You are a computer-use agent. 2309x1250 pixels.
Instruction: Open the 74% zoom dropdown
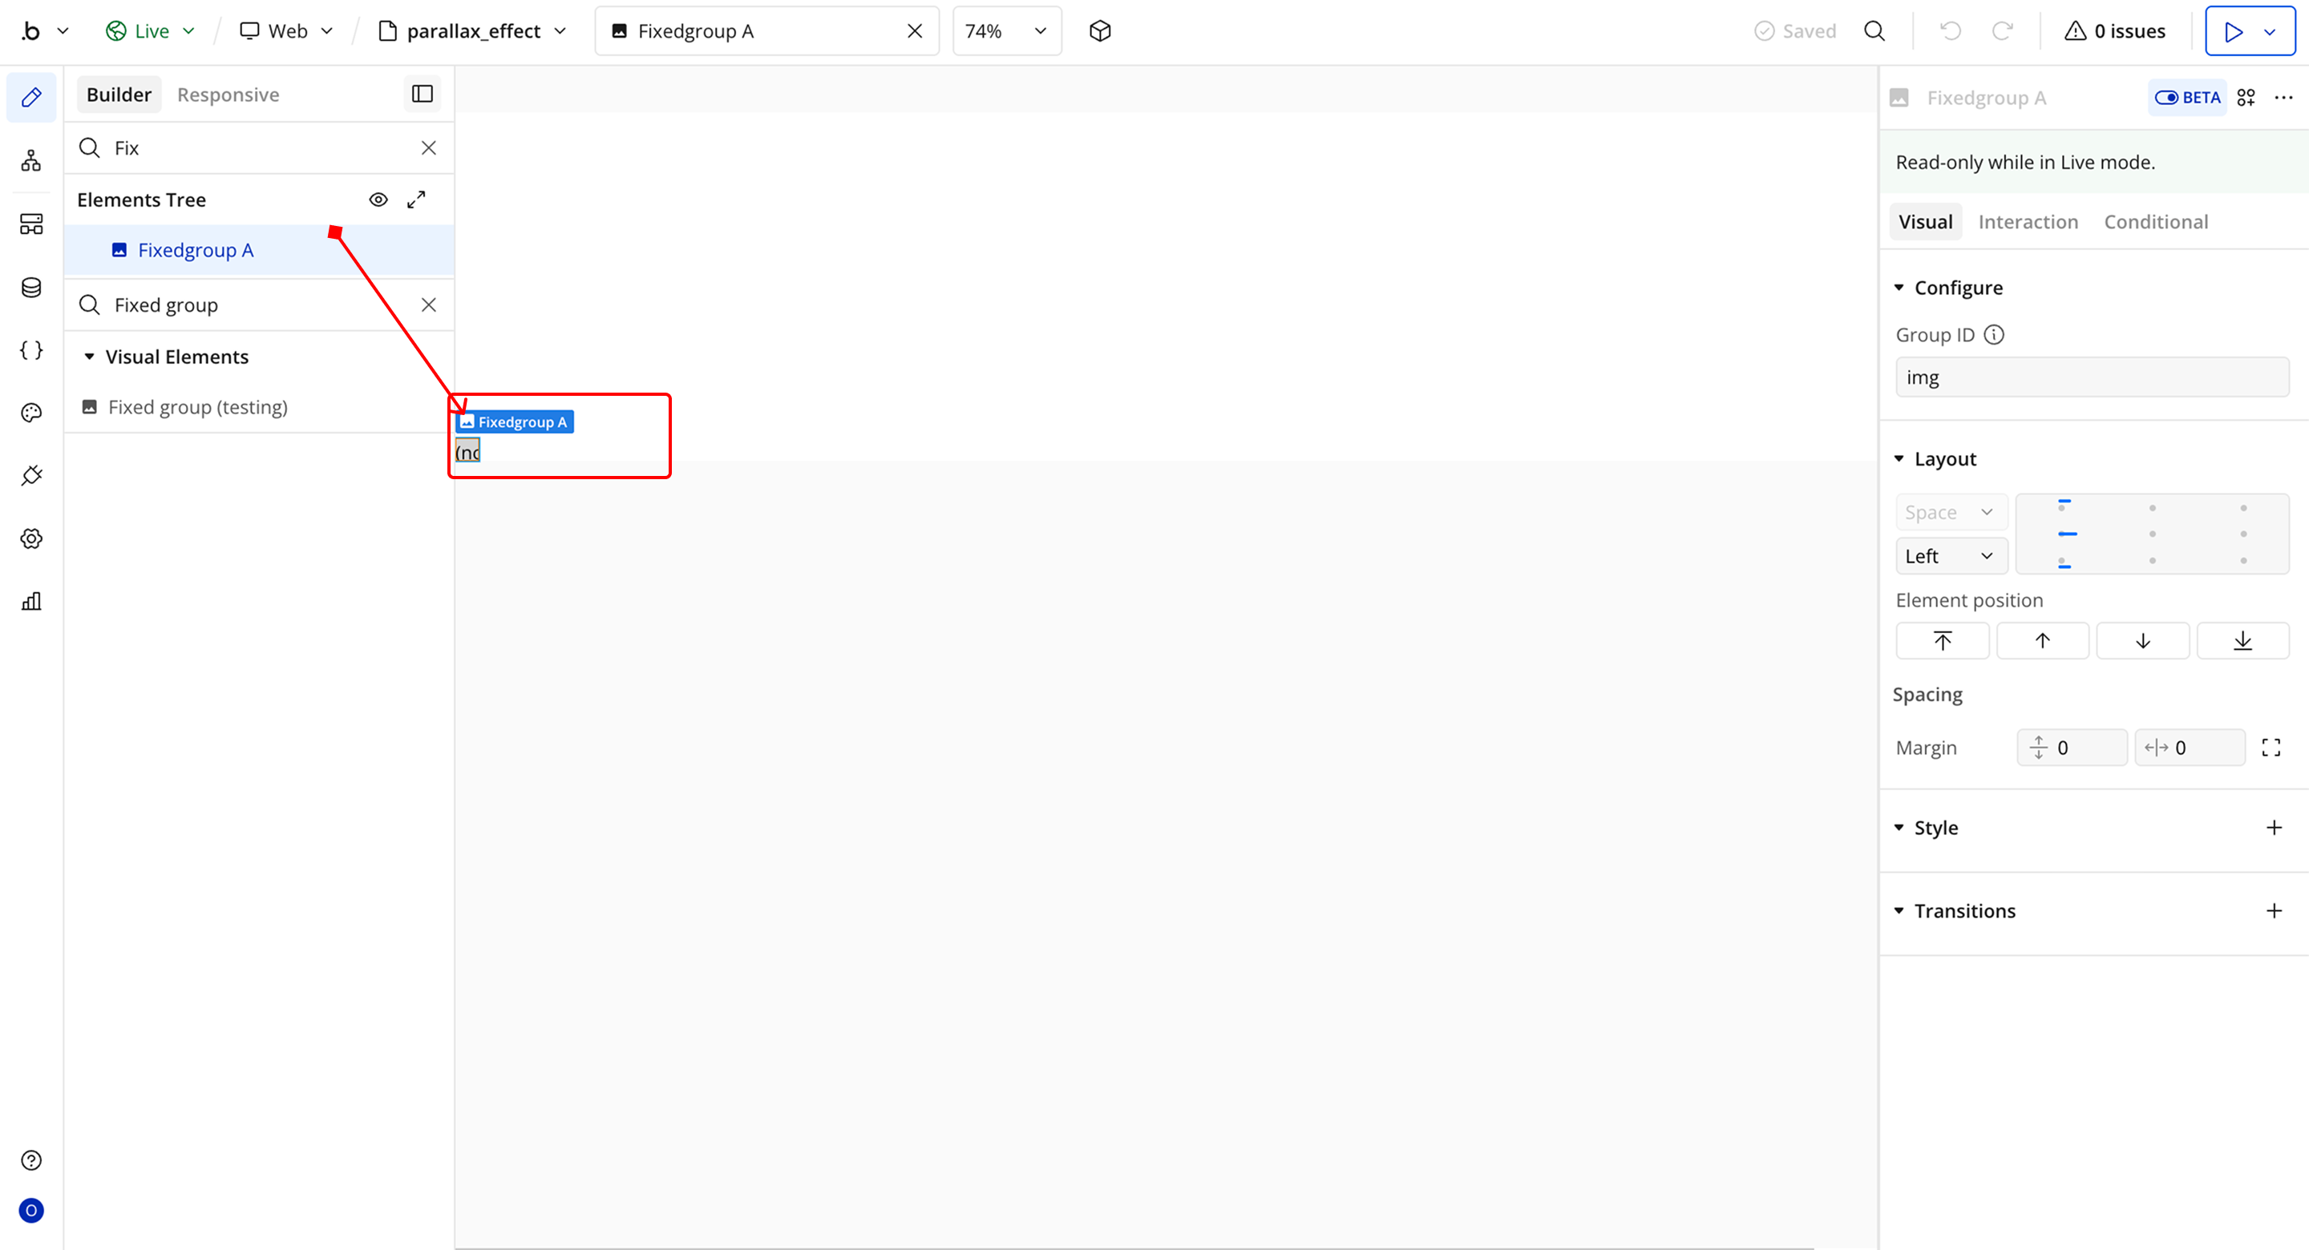click(1005, 31)
